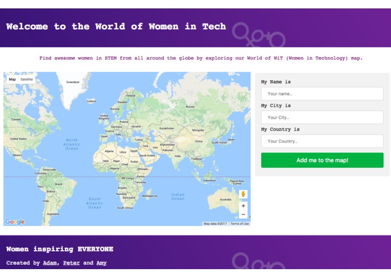Click the Indian Ocean label

coord(178,196)
